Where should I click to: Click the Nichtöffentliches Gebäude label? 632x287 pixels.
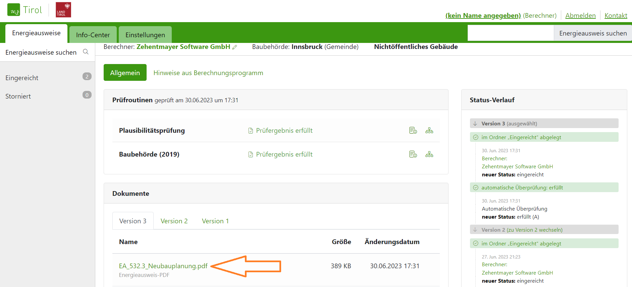(x=416, y=47)
